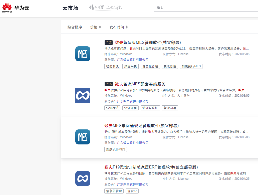The height and width of the screenshot is (195, 258).
Task: Click 交付方式: 人工服务 text
Action: tap(176, 96)
